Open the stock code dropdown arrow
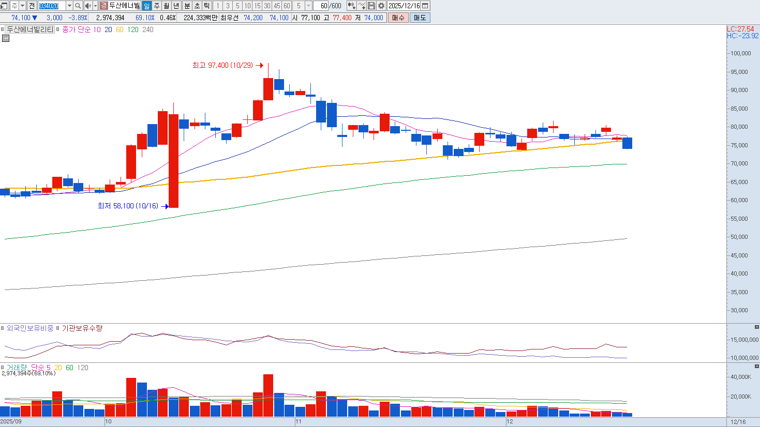Viewport: 760px width, 427px height. tap(69, 6)
